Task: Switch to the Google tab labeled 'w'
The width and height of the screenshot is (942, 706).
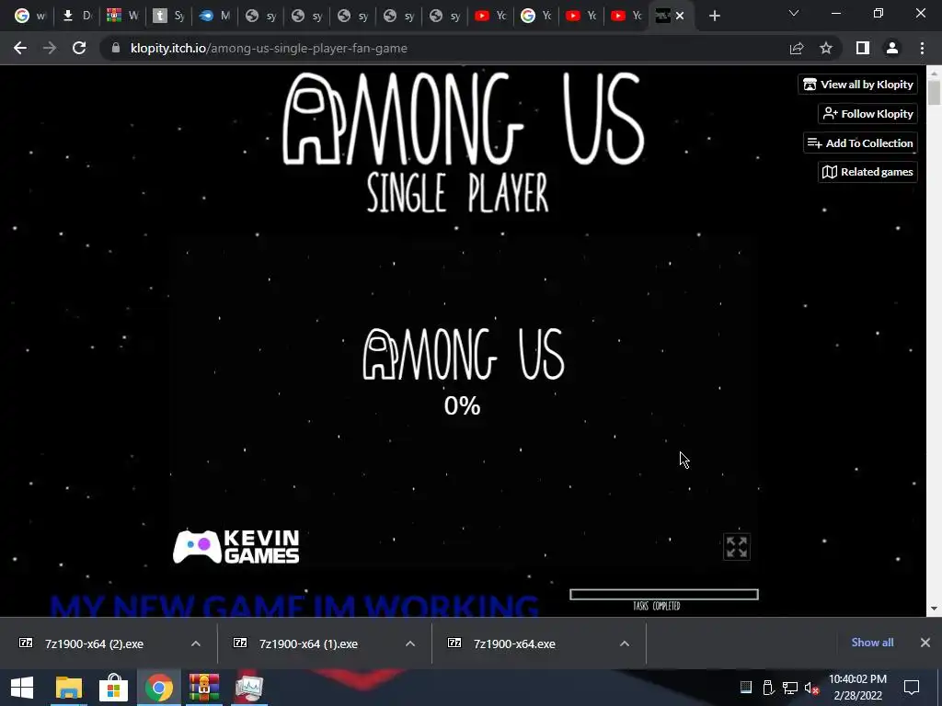Action: [29, 17]
